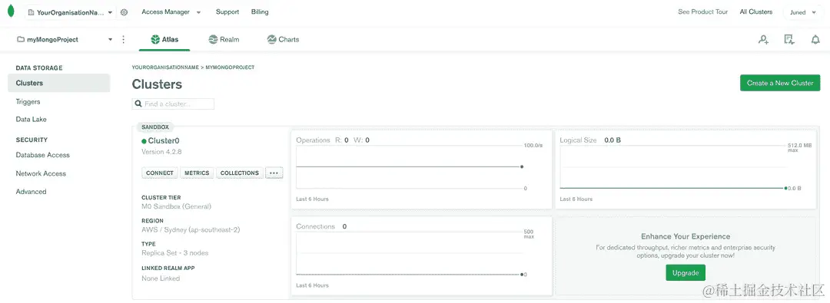Open the alerts bell icon
Screen dimensions: 830x303
pos(815,39)
